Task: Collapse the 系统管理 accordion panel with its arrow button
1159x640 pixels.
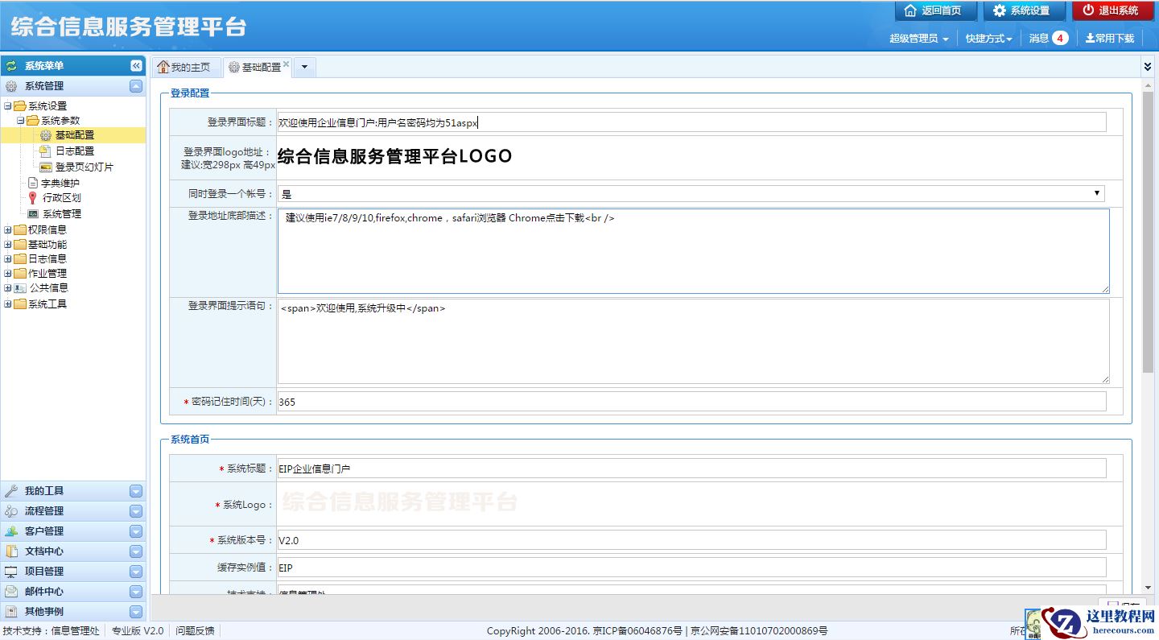Action: click(136, 86)
